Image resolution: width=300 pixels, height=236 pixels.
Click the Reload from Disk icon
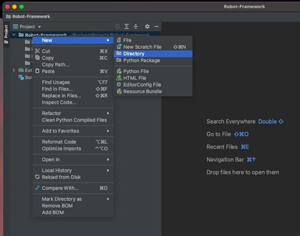click(x=37, y=177)
